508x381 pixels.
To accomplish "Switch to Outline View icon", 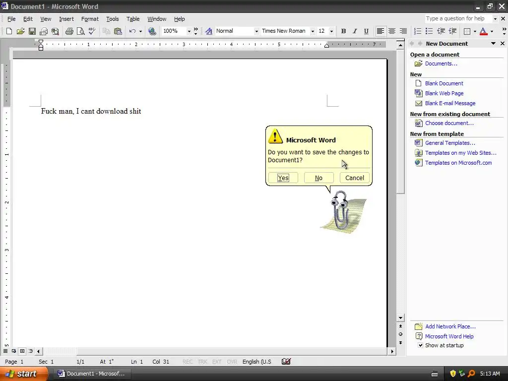I will (x=31, y=351).
